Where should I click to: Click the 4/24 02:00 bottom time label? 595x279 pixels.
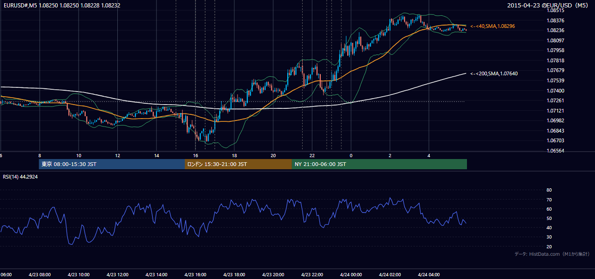(x=390, y=275)
